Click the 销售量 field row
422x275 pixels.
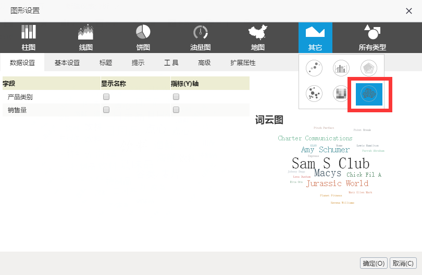[x=126, y=110]
